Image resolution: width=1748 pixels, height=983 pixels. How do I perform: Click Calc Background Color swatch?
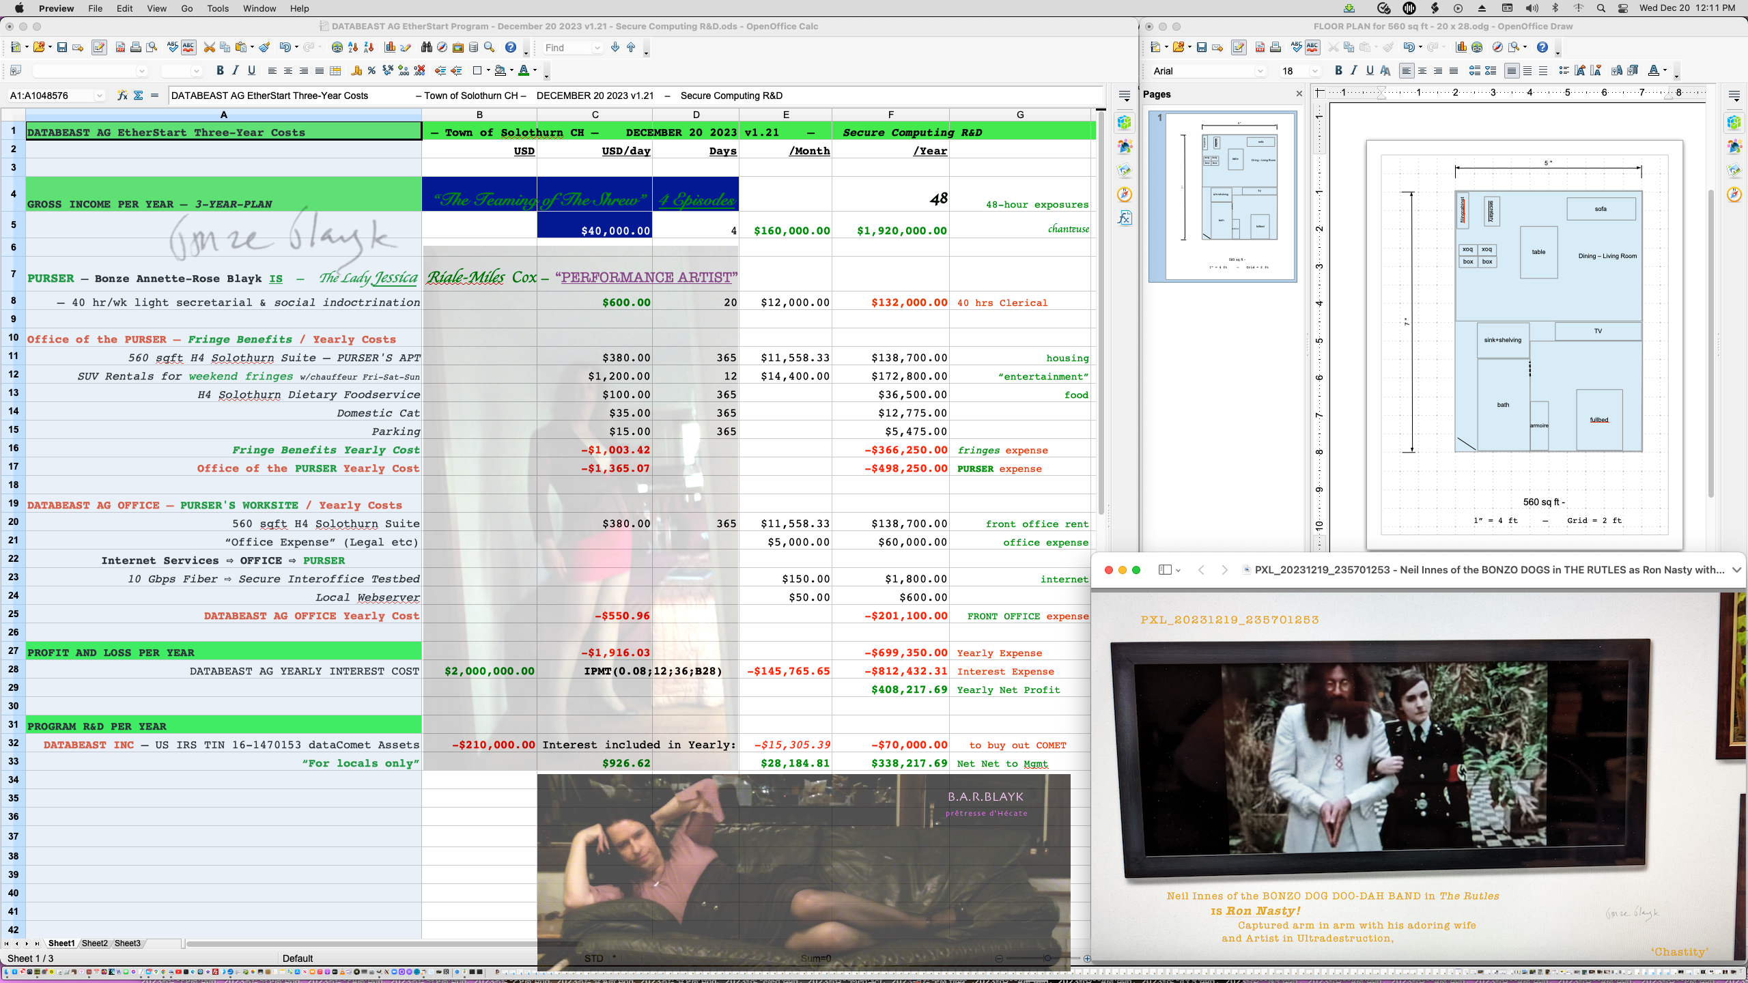pos(501,70)
